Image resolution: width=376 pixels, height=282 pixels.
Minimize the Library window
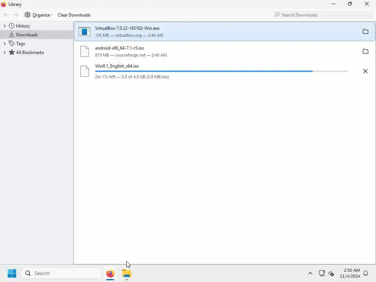pyautogui.click(x=333, y=4)
